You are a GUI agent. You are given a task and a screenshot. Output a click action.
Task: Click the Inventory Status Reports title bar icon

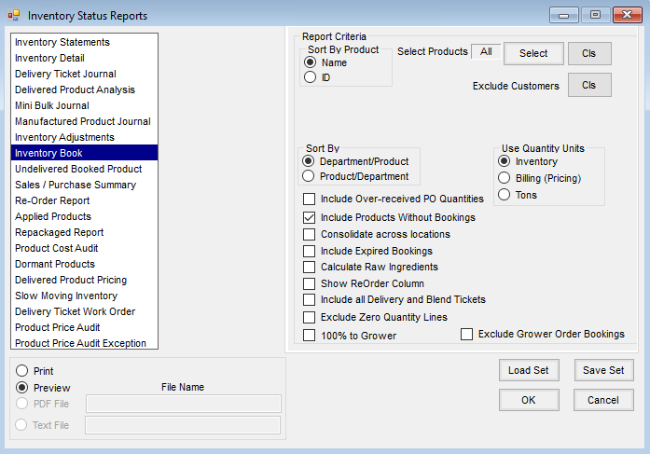(14, 16)
